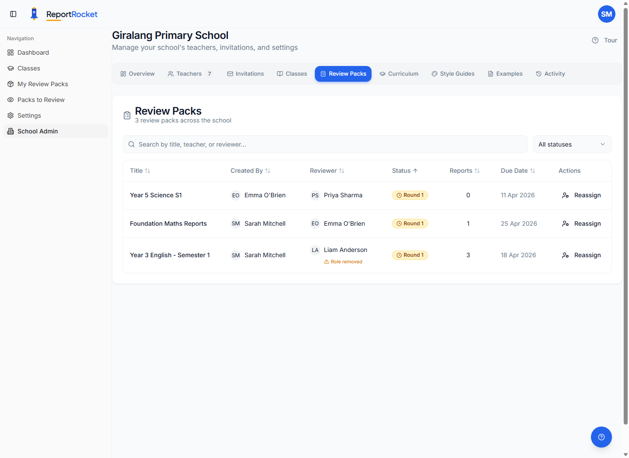Click the Settings gear icon in the sidebar
This screenshot has width=629, height=458.
(10, 115)
